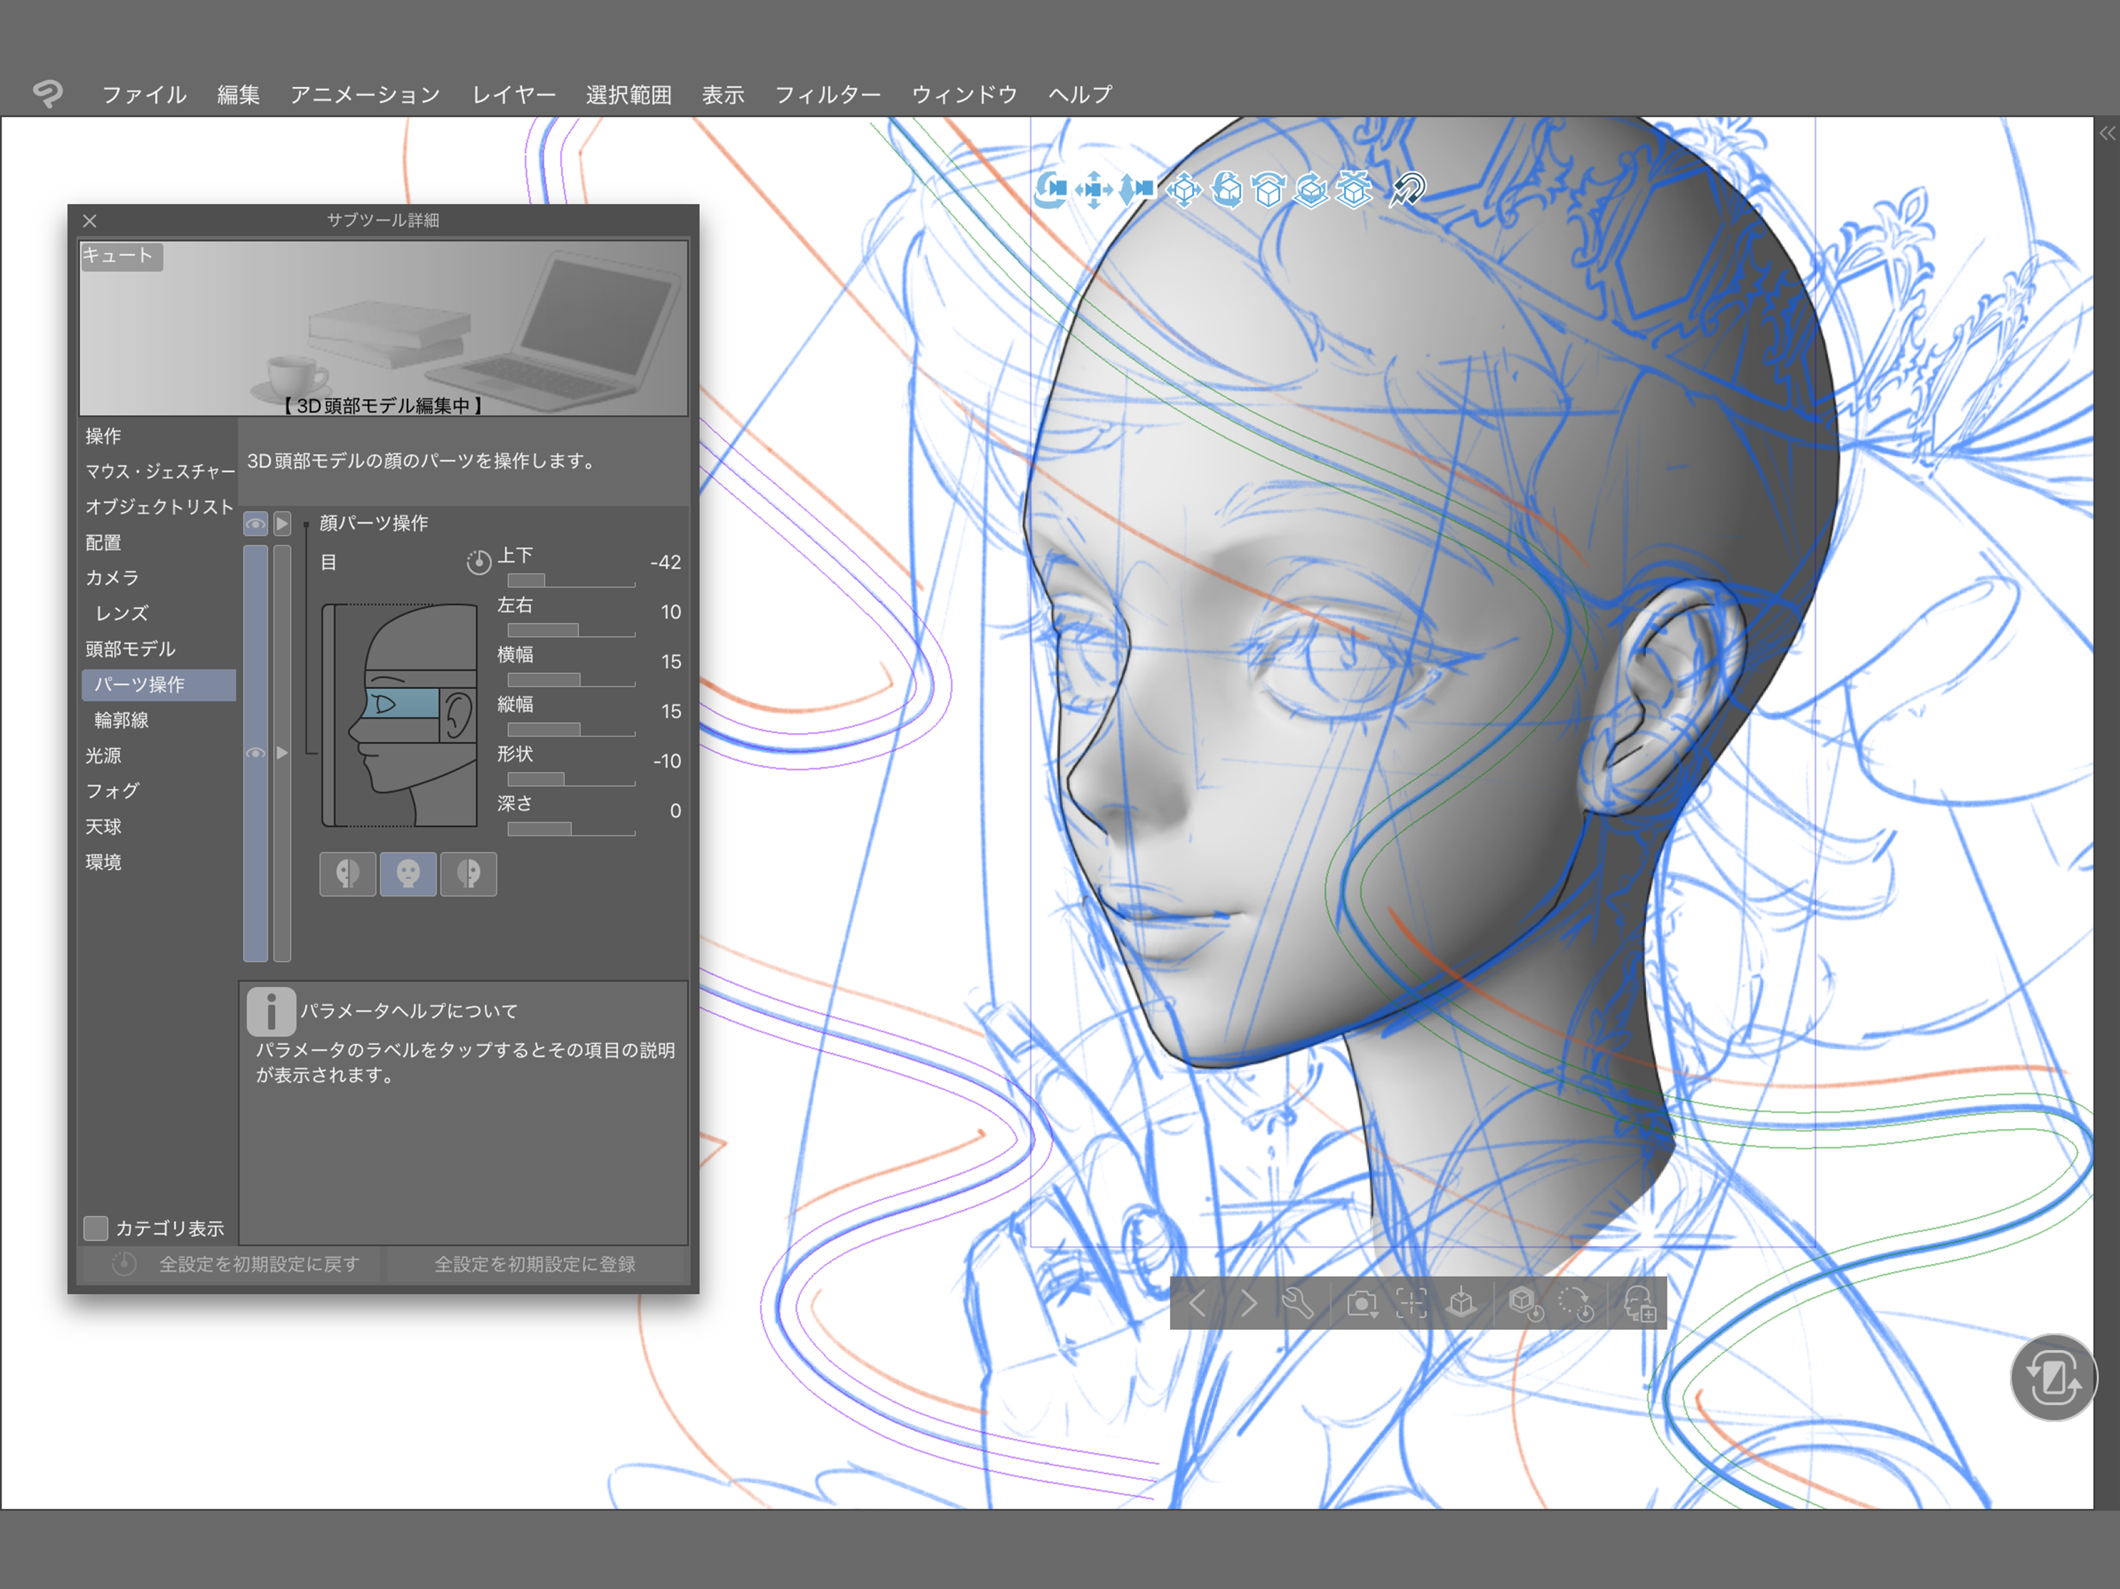The image size is (2120, 1589).
Task: Select the both-sides symmetric face edit toggle
Action: [408, 874]
